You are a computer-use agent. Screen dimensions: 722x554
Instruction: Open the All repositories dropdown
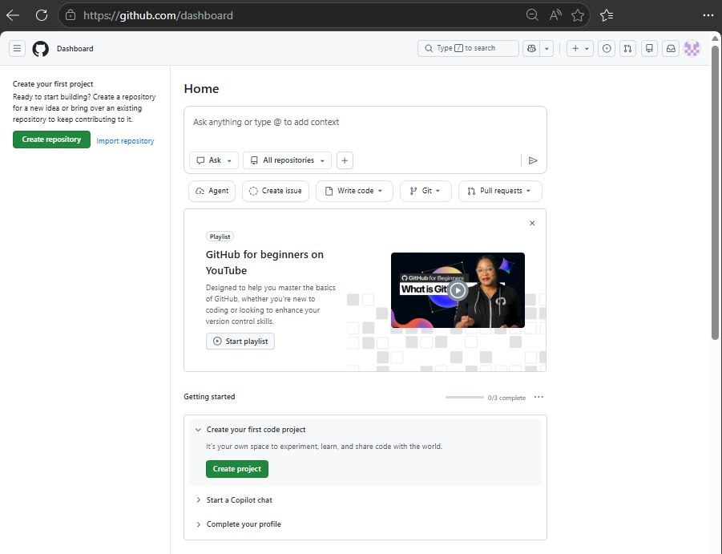pyautogui.click(x=287, y=160)
